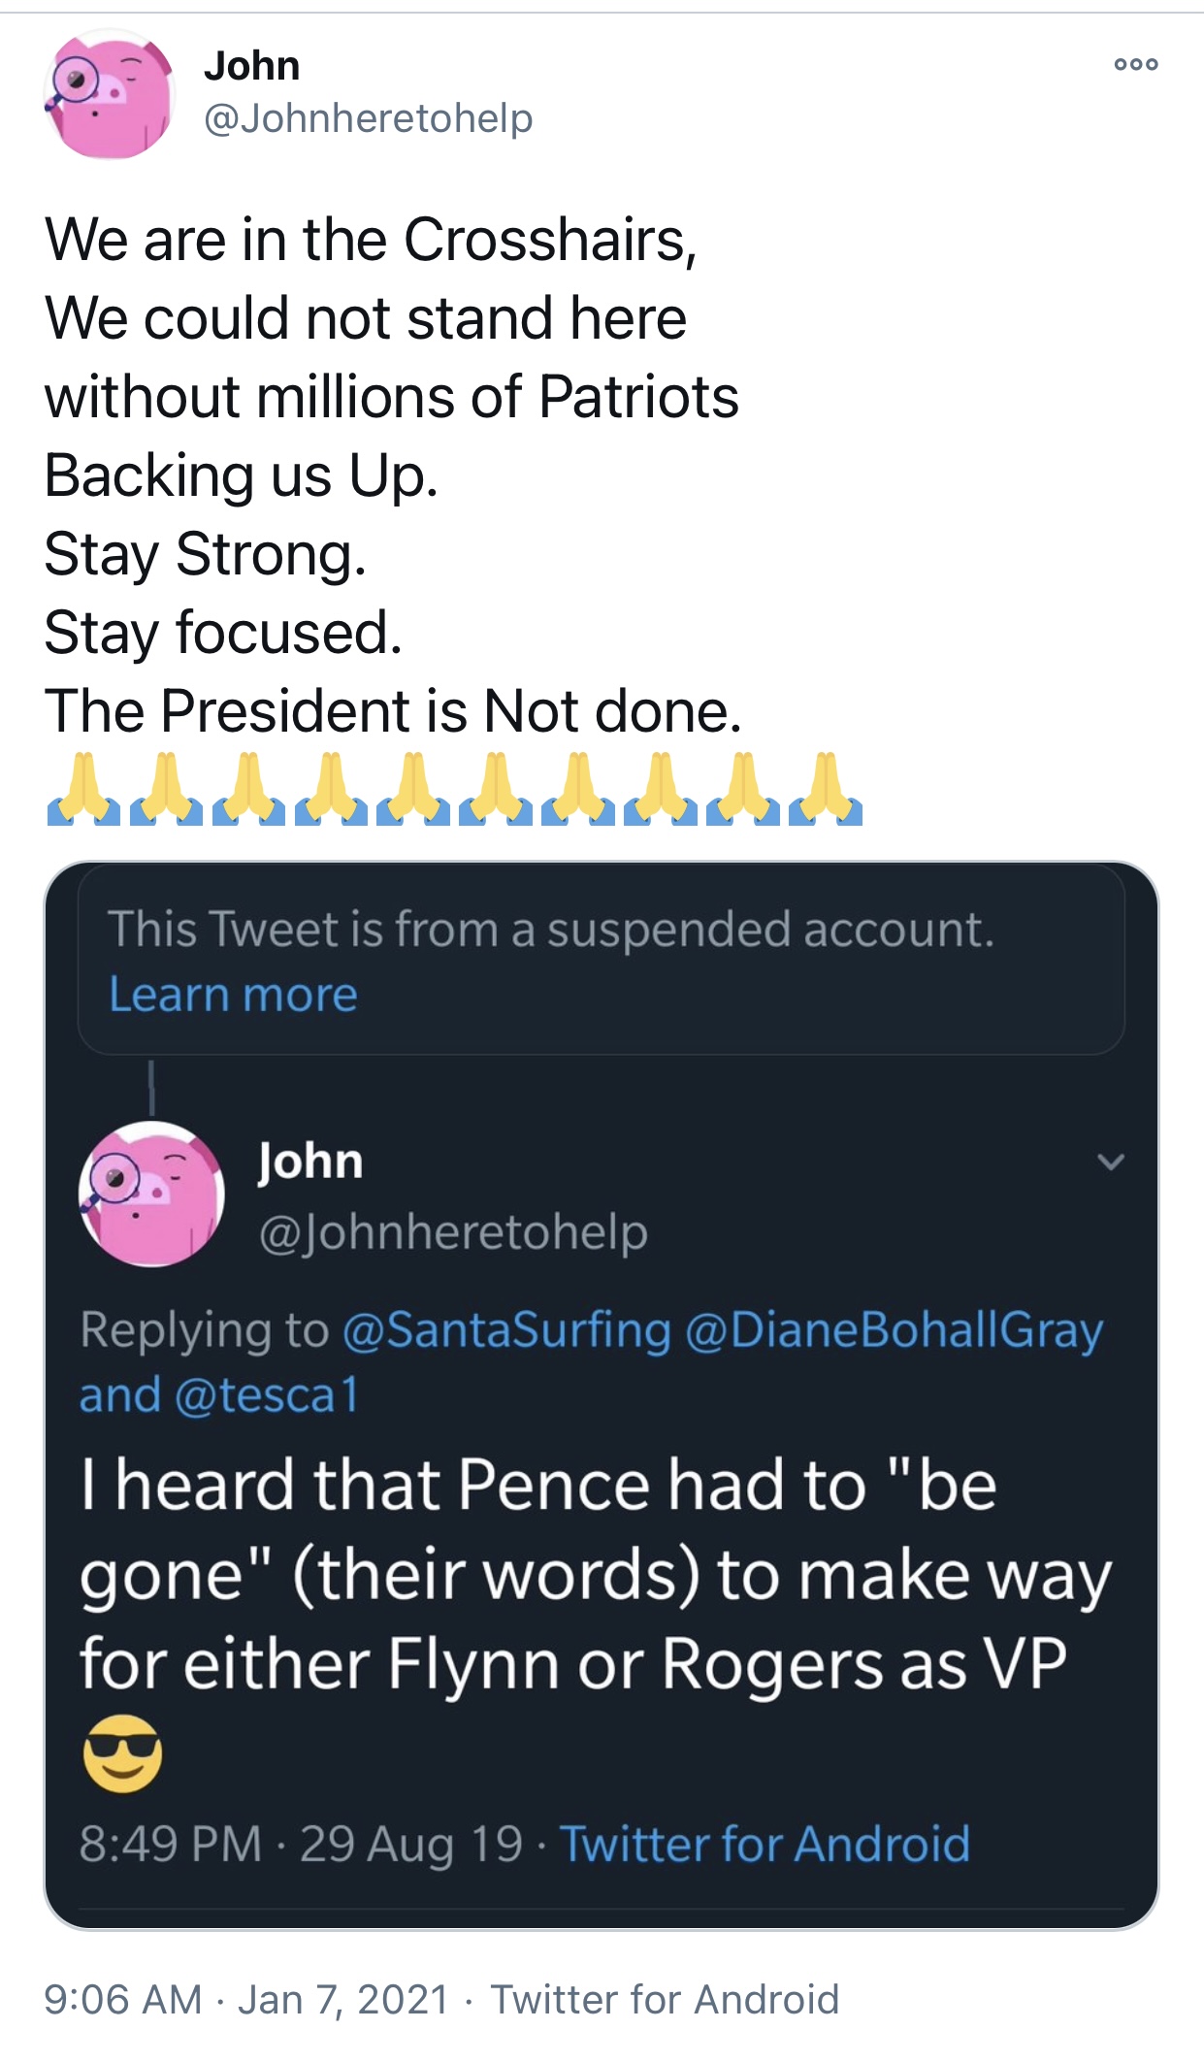This screenshot has height=2062, width=1204.
Task: Open the @tesca1 mention link
Action: (x=267, y=1395)
